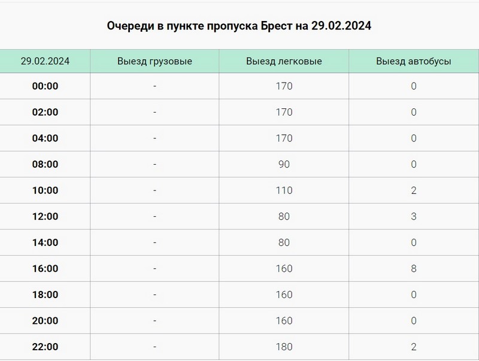Select the 20:00 time cell
Screen dimensions: 479x361
click(x=45, y=321)
